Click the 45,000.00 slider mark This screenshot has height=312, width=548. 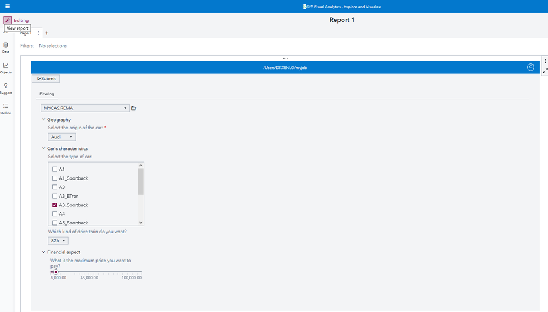pos(89,278)
